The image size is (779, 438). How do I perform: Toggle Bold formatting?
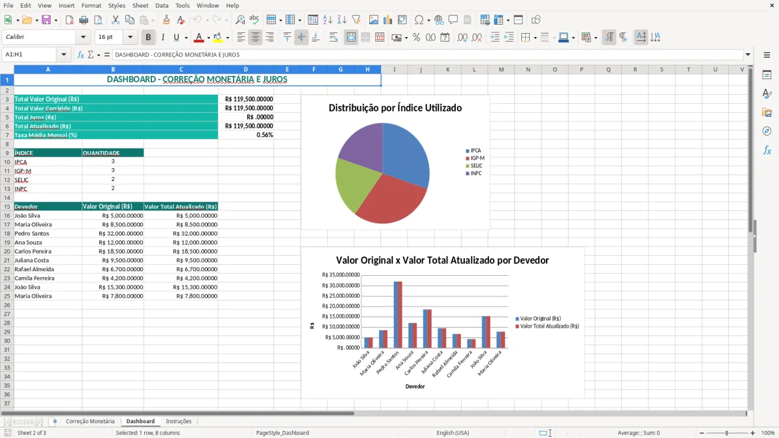(149, 38)
